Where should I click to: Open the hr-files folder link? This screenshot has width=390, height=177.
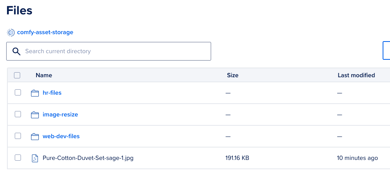pyautogui.click(x=52, y=93)
